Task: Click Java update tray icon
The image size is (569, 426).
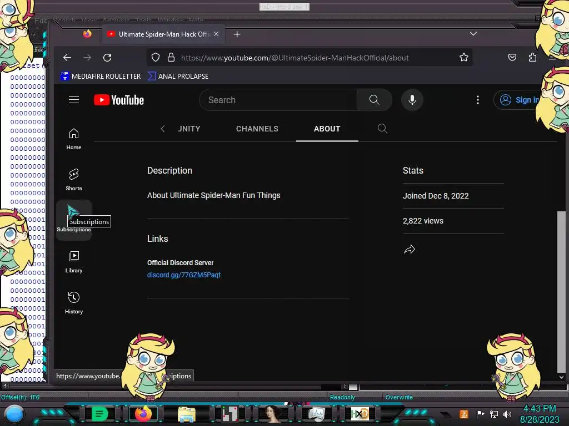Action: tap(464, 414)
